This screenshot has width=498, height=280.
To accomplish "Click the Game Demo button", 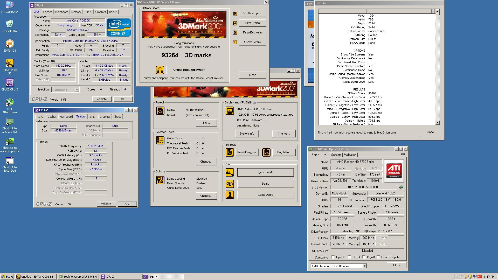I will pyautogui.click(x=265, y=195).
